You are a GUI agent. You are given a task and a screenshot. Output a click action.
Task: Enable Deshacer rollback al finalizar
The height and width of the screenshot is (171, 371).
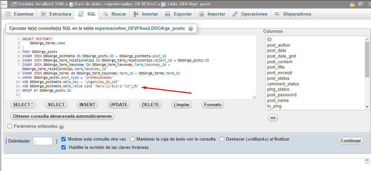222,139
